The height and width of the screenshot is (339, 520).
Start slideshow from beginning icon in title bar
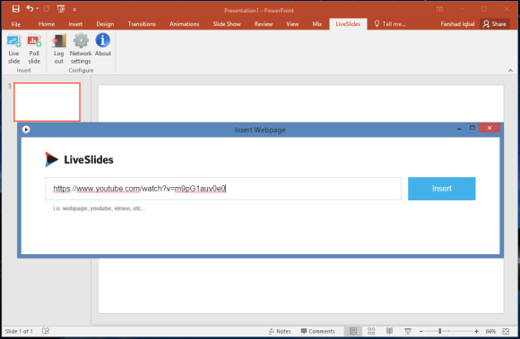[61, 9]
